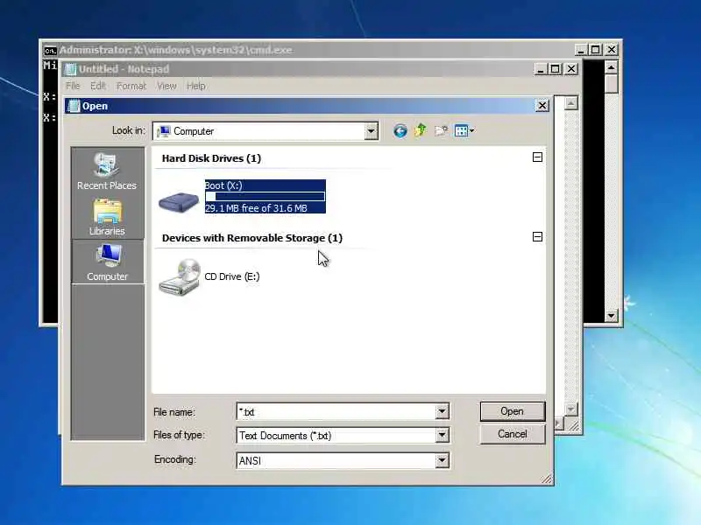
Task: Maximize the Notepad window
Action: pyautogui.click(x=556, y=69)
